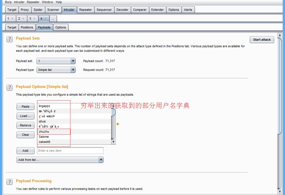The height and width of the screenshot is (195, 285).
Task: Open Help menu
Action: (59, 2)
